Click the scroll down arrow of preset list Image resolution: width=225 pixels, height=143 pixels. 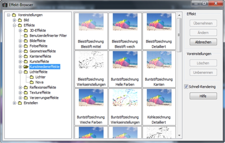[x=179, y=136]
